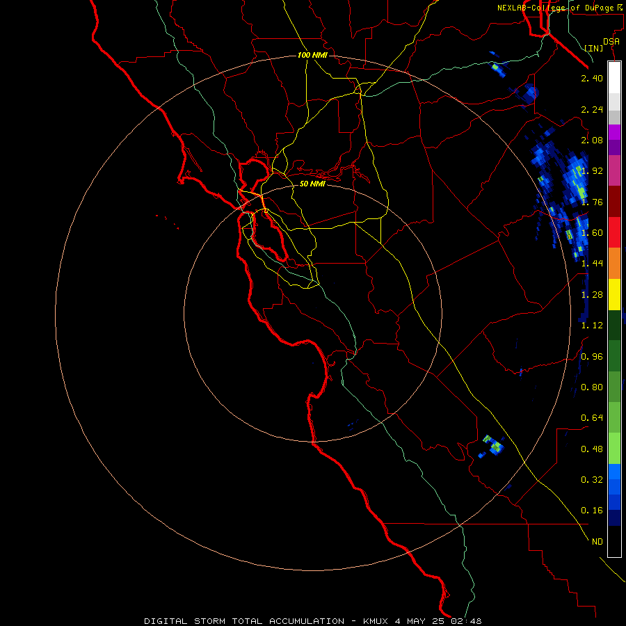Click the 2.24 legend value
The width and height of the screenshot is (626, 626).
click(x=592, y=109)
